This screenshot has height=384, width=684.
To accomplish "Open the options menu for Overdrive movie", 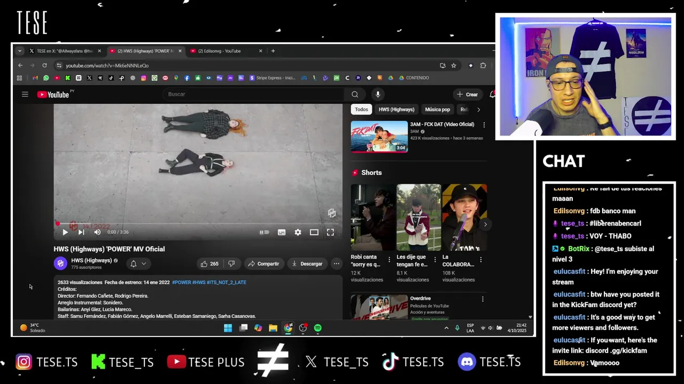I will pyautogui.click(x=483, y=299).
